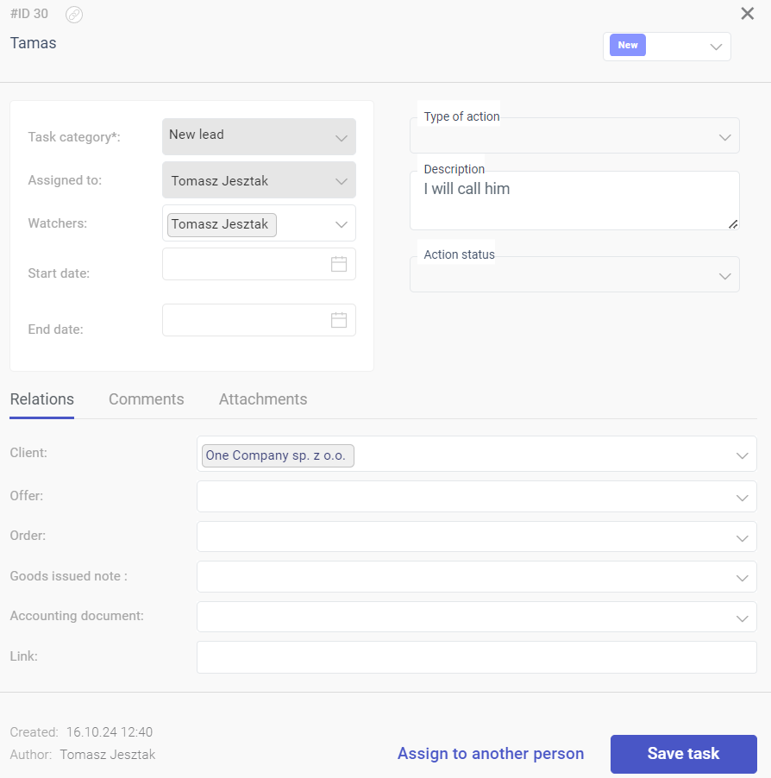
Task: Expand the Watchers dropdown arrow
Action: (x=342, y=224)
